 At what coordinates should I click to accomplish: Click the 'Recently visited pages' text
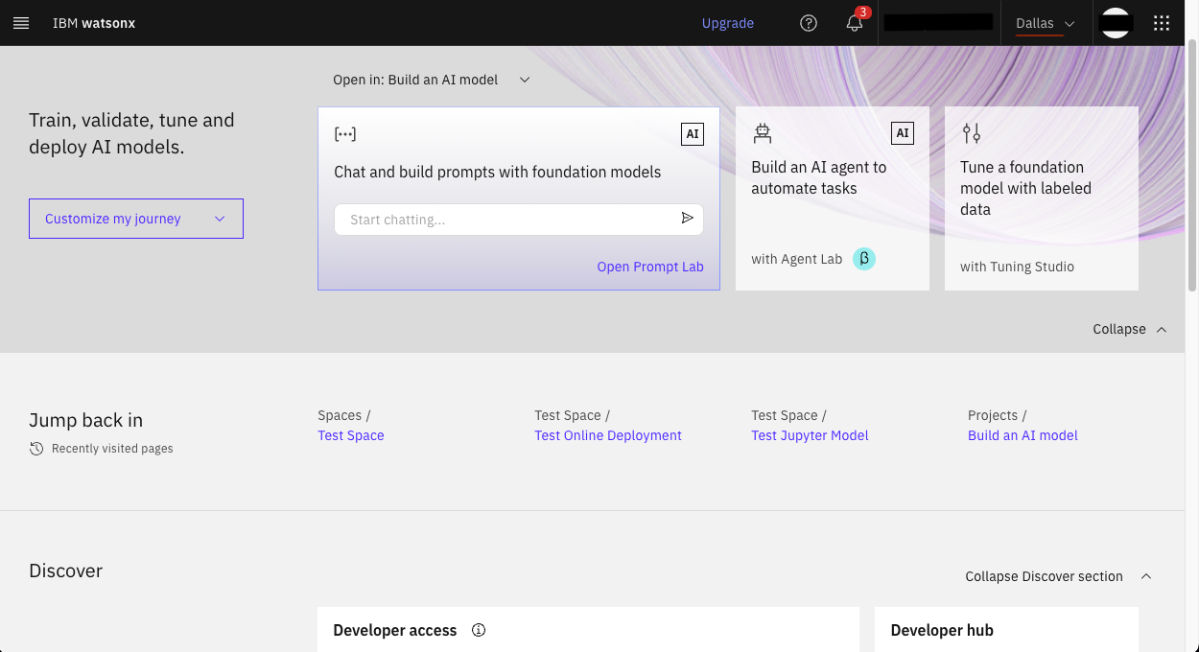(x=112, y=449)
